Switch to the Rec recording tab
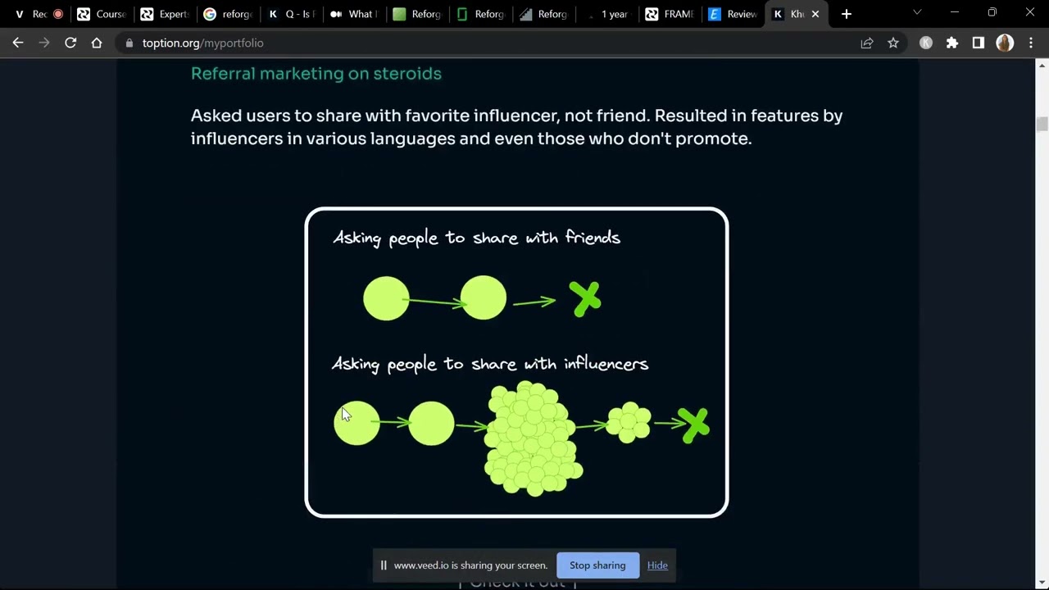 [38, 14]
